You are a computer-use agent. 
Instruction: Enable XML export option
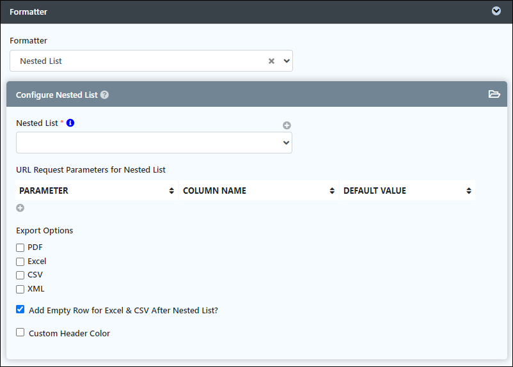pyautogui.click(x=20, y=289)
